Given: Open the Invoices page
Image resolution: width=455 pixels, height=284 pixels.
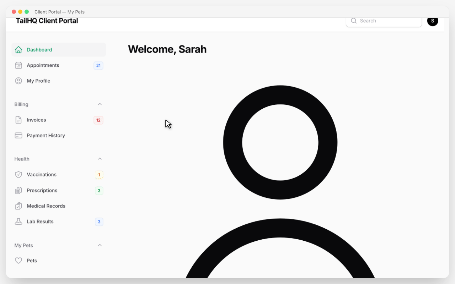Looking at the screenshot, I should pos(36,120).
